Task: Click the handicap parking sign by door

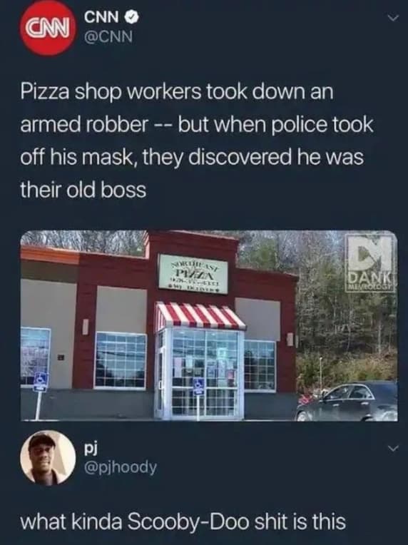Action: [x=198, y=387]
